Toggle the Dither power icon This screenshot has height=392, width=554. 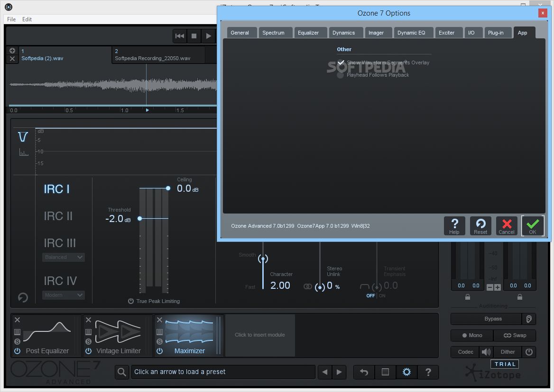coord(529,352)
